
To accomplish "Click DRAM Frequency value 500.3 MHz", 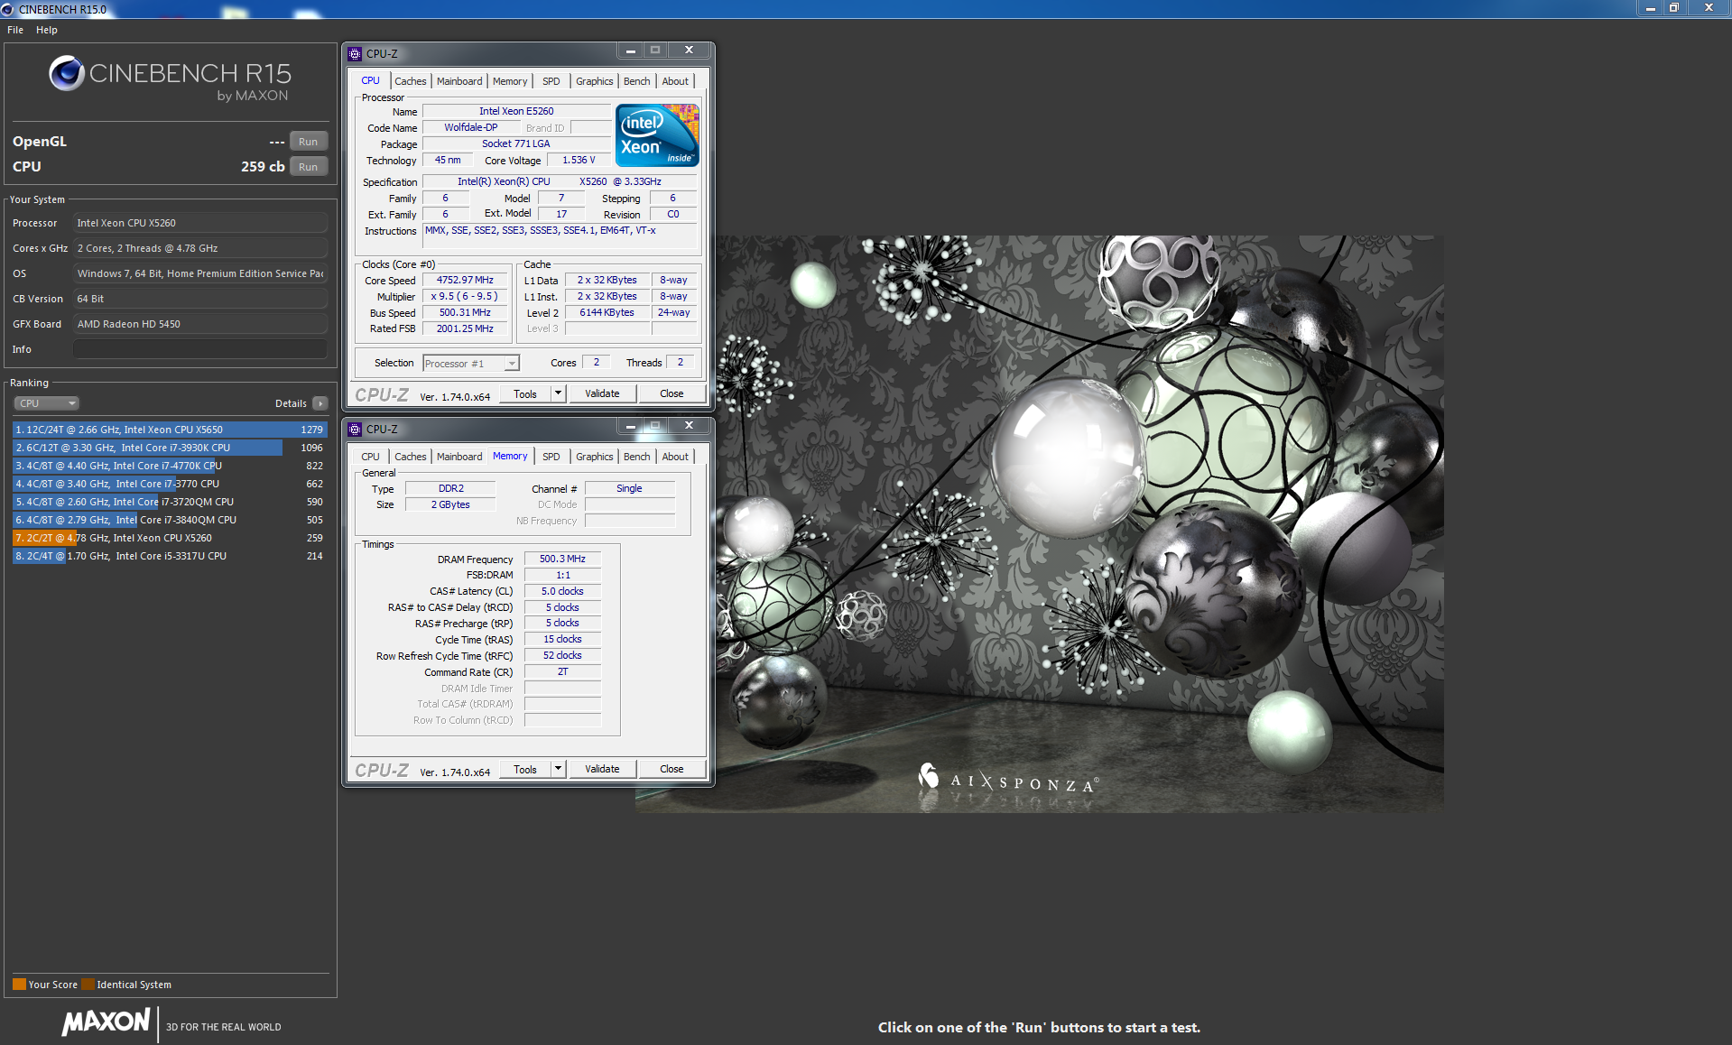I will coord(562,559).
